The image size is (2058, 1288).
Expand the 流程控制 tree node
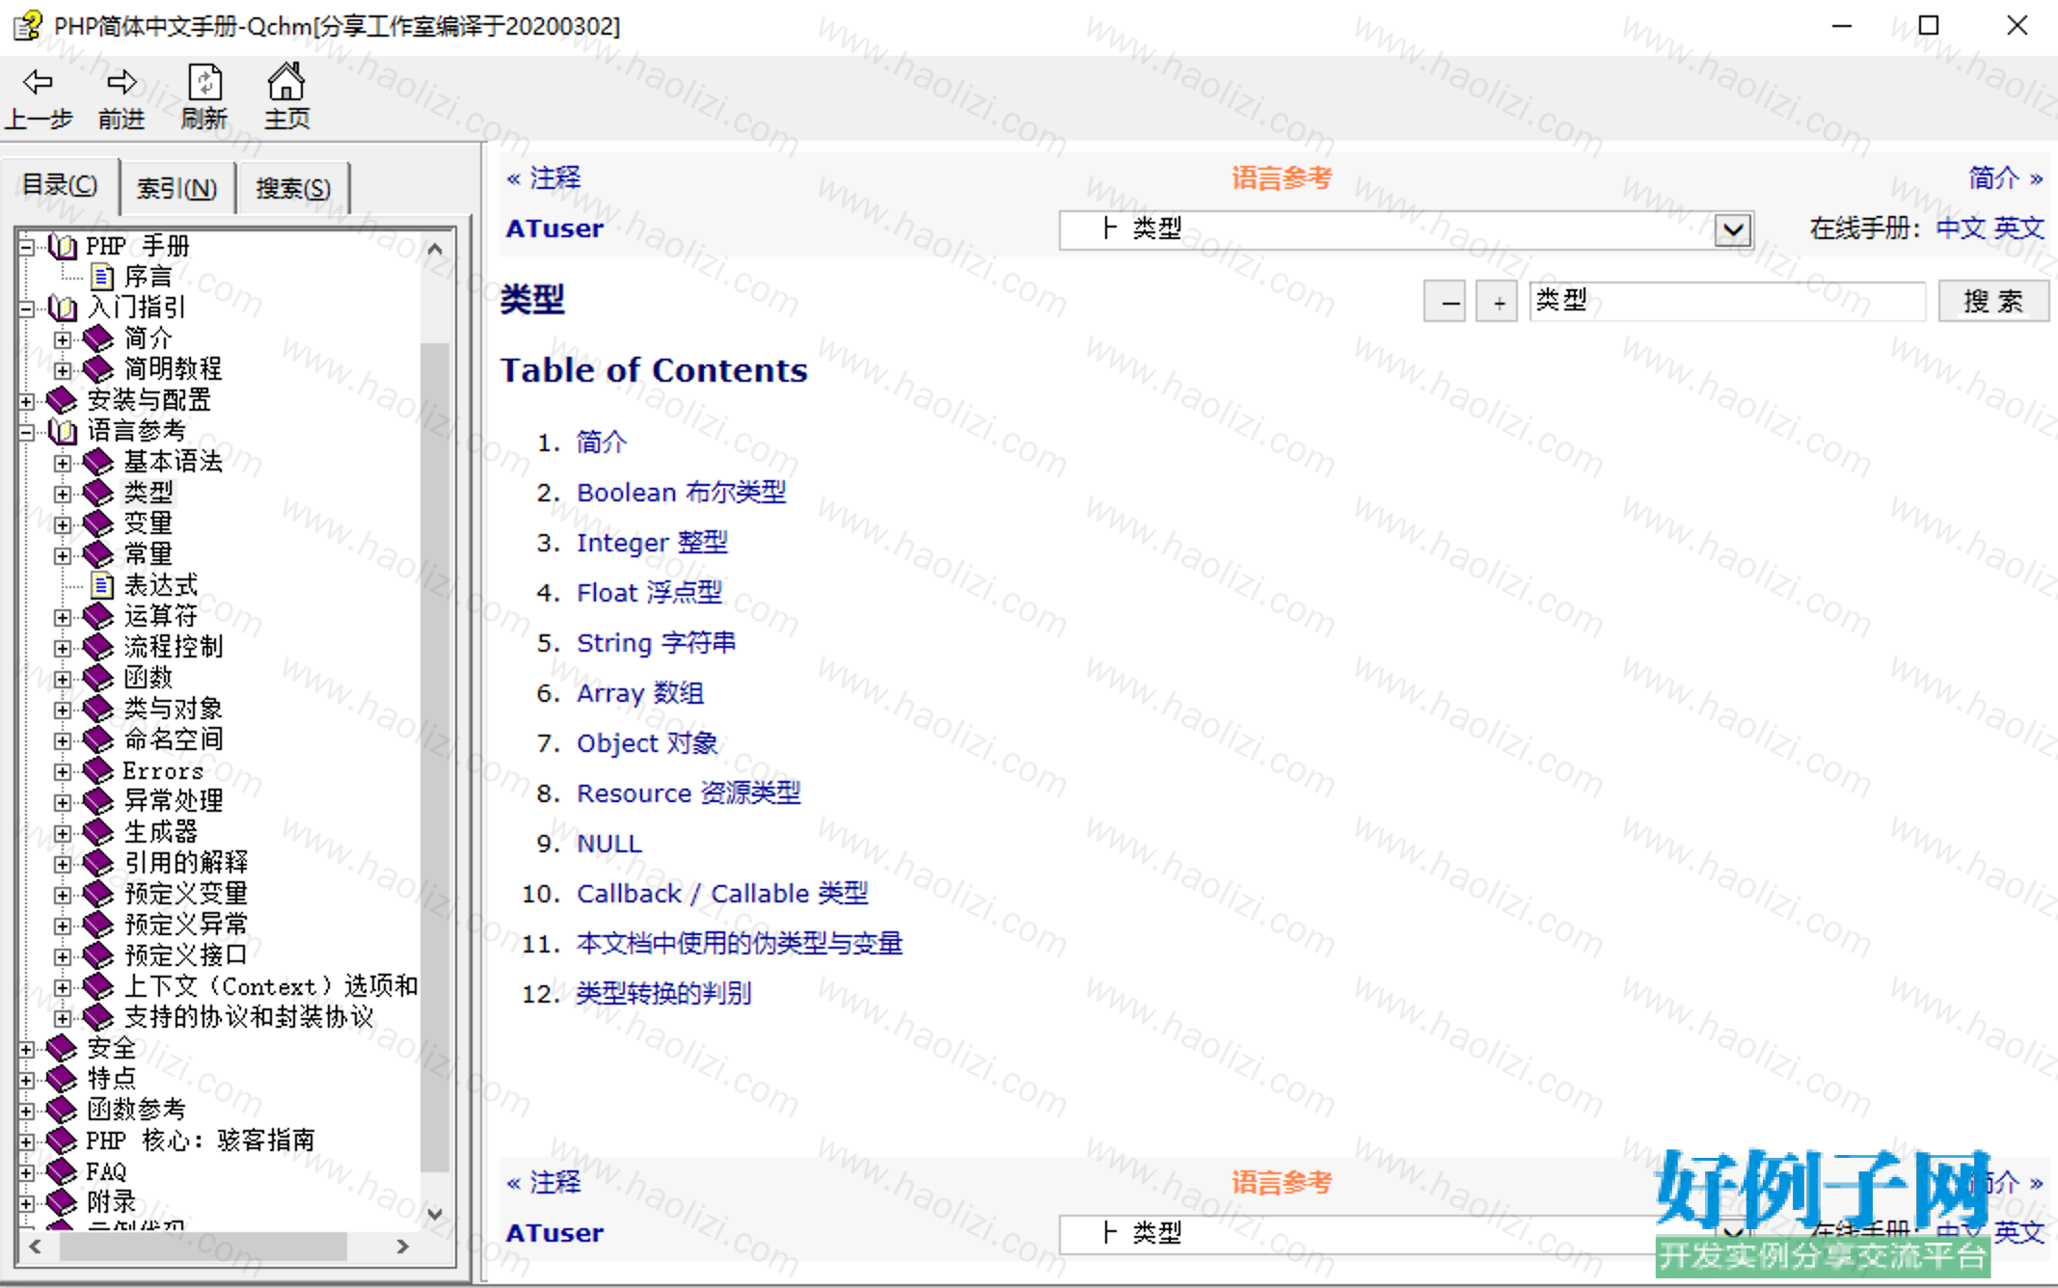click(63, 648)
